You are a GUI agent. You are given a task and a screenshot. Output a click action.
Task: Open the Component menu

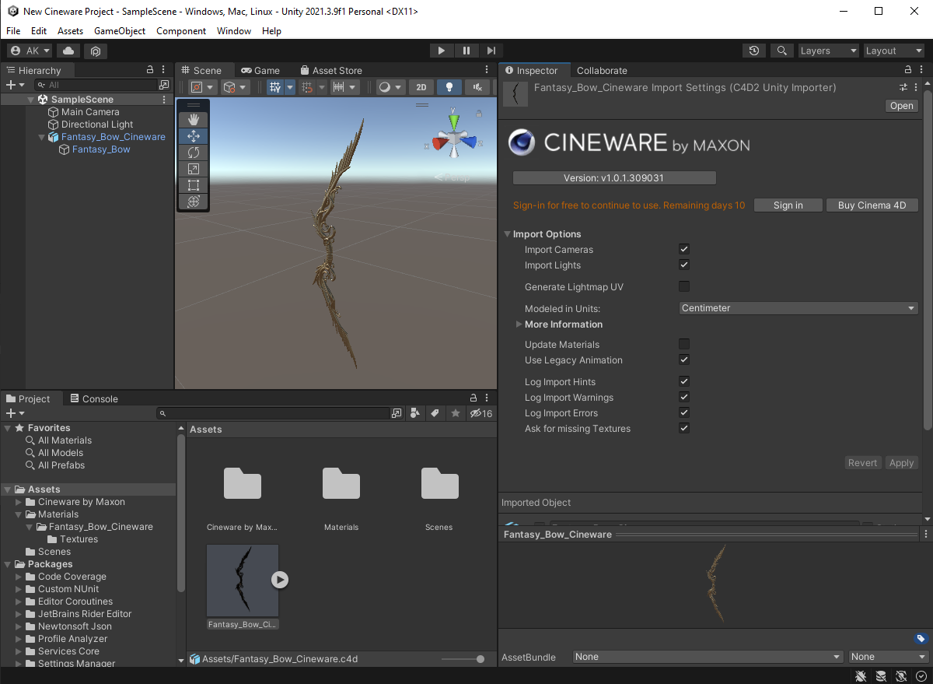coord(181,31)
